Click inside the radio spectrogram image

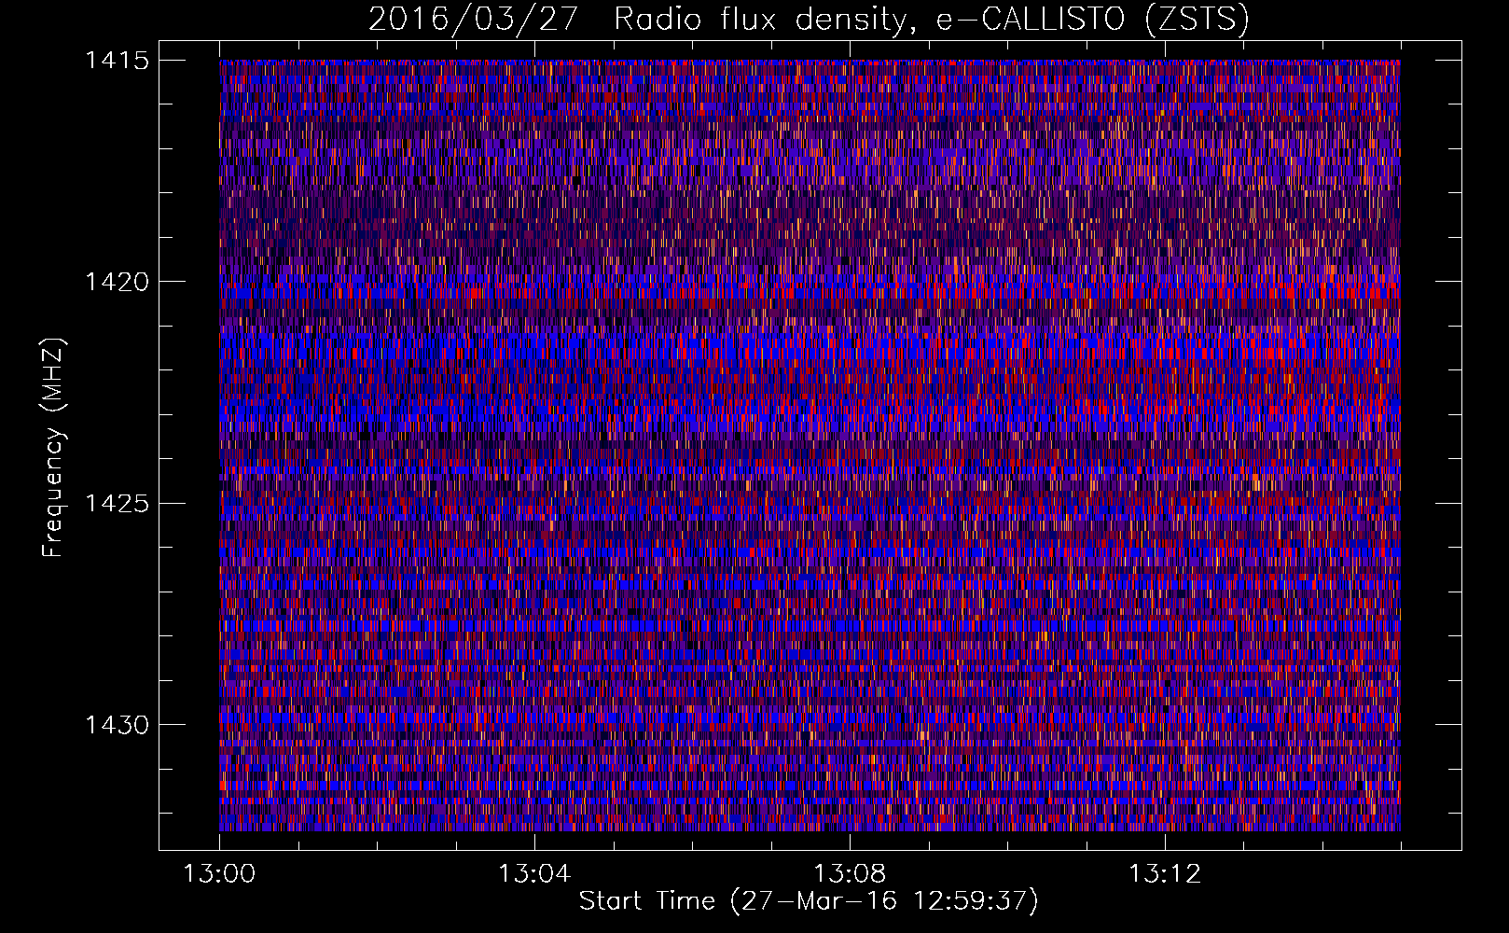pos(810,445)
